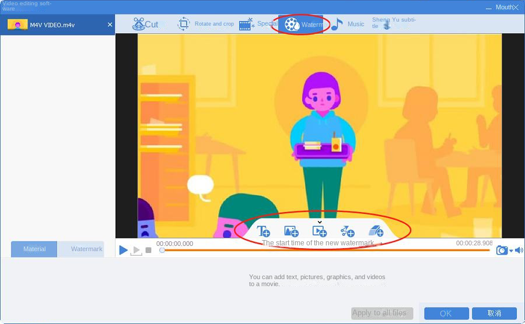
Task: Click the Apply to all files button
Action: (x=382, y=313)
